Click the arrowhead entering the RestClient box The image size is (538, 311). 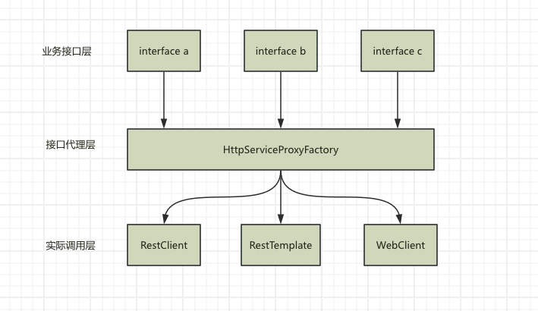pos(164,219)
